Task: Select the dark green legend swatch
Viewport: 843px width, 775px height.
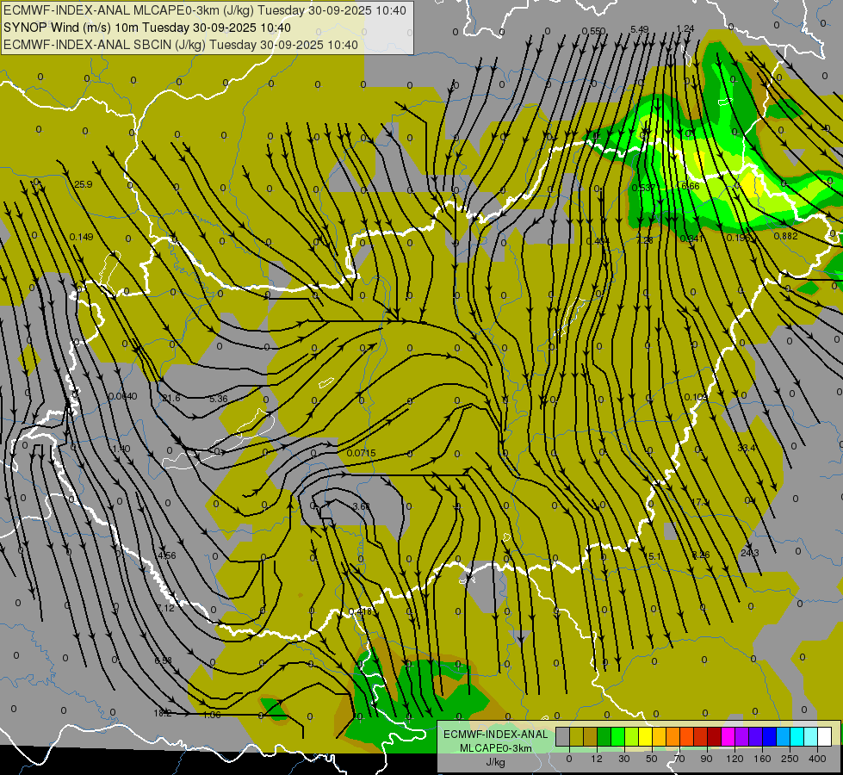Action: (x=604, y=736)
